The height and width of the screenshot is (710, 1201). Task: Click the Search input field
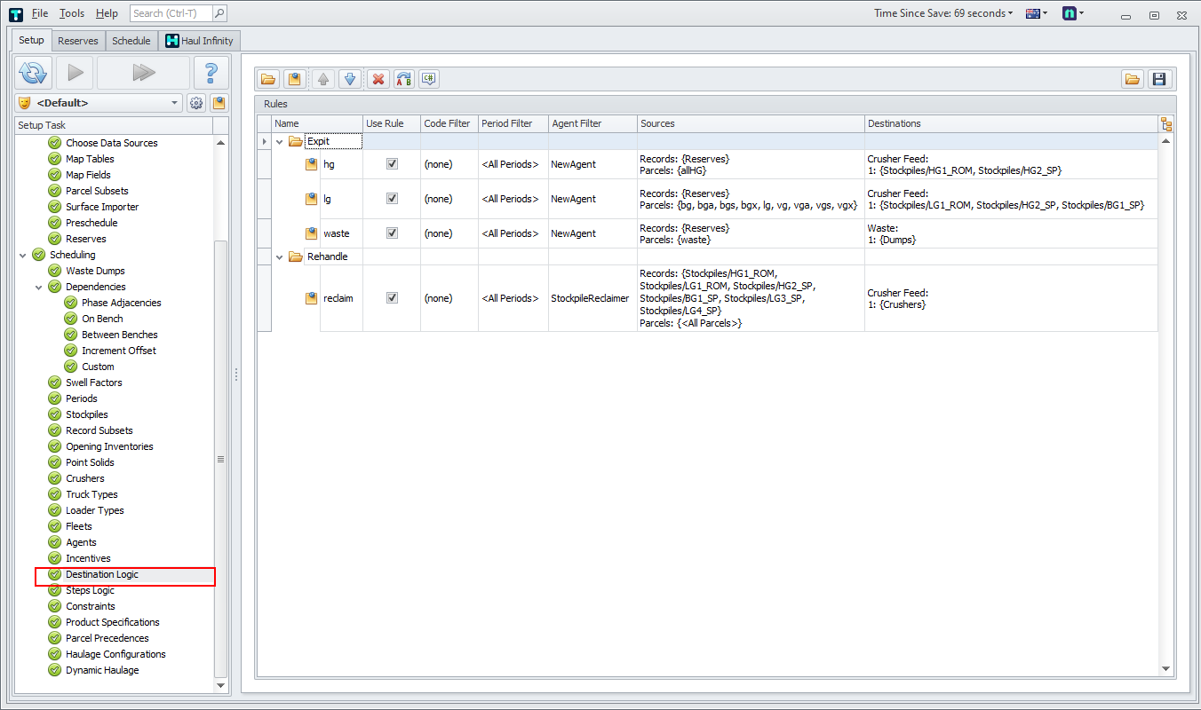[171, 13]
